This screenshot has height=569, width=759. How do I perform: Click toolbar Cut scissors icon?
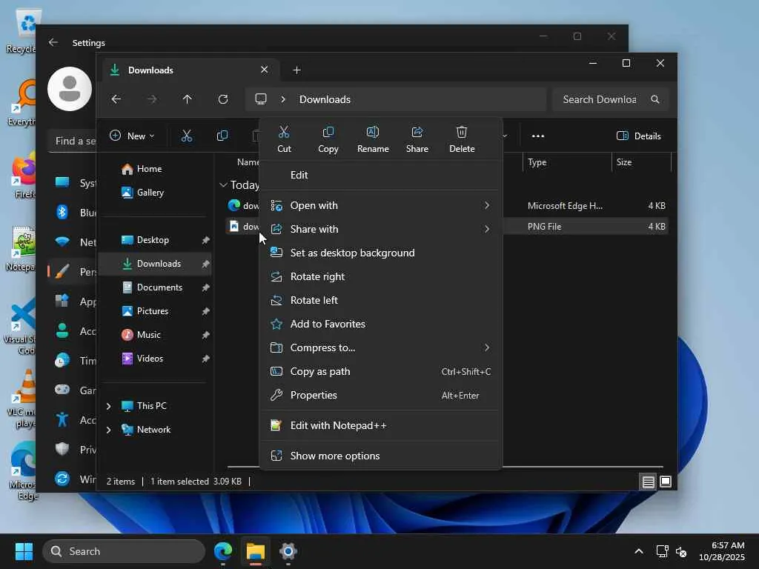click(186, 136)
